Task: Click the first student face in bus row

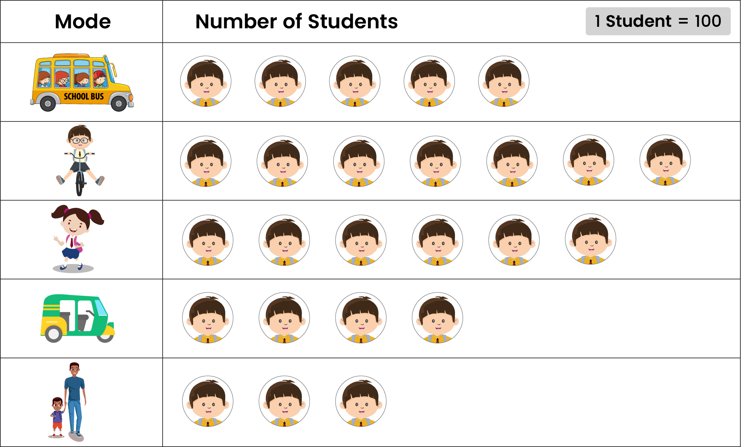Action: click(205, 81)
